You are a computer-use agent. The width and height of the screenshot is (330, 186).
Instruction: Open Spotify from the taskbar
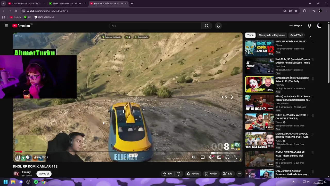36,182
